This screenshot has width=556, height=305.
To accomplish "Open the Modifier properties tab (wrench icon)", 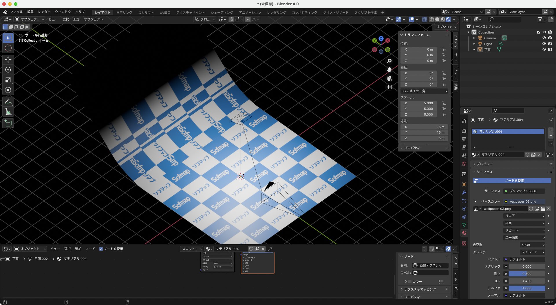I will [x=464, y=192].
